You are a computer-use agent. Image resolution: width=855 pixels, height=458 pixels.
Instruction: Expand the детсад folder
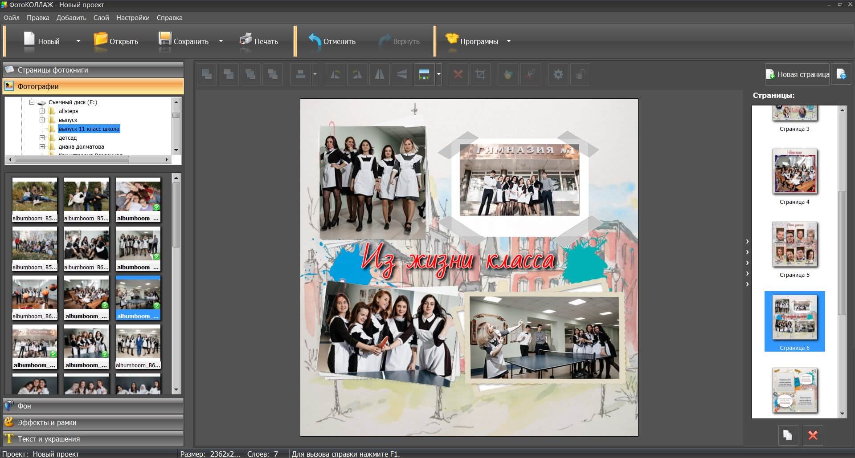pos(42,138)
